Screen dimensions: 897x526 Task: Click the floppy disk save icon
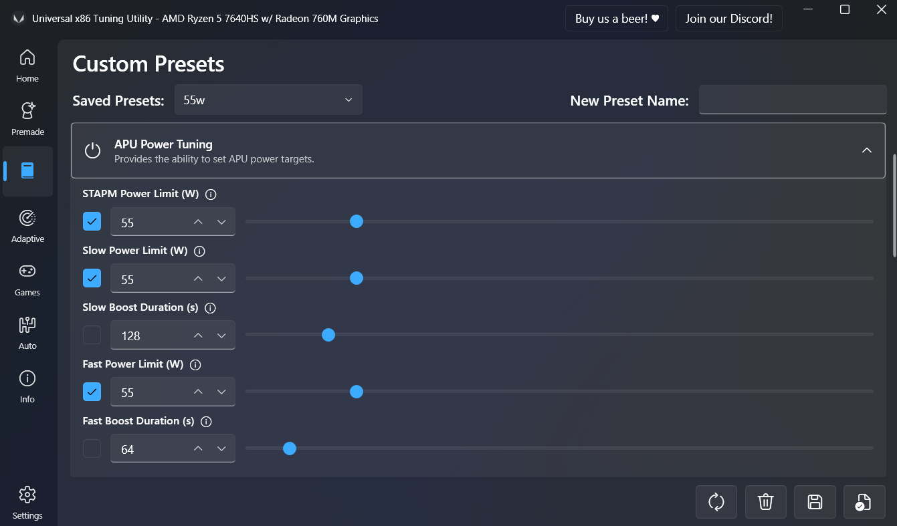pyautogui.click(x=815, y=502)
